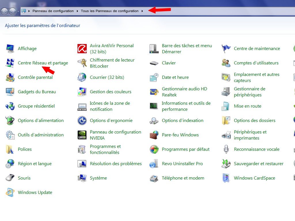Screen dimensions: 295x221
Task: Expand arrow after Tous les Panneaux de configuration
Action: click(x=142, y=11)
